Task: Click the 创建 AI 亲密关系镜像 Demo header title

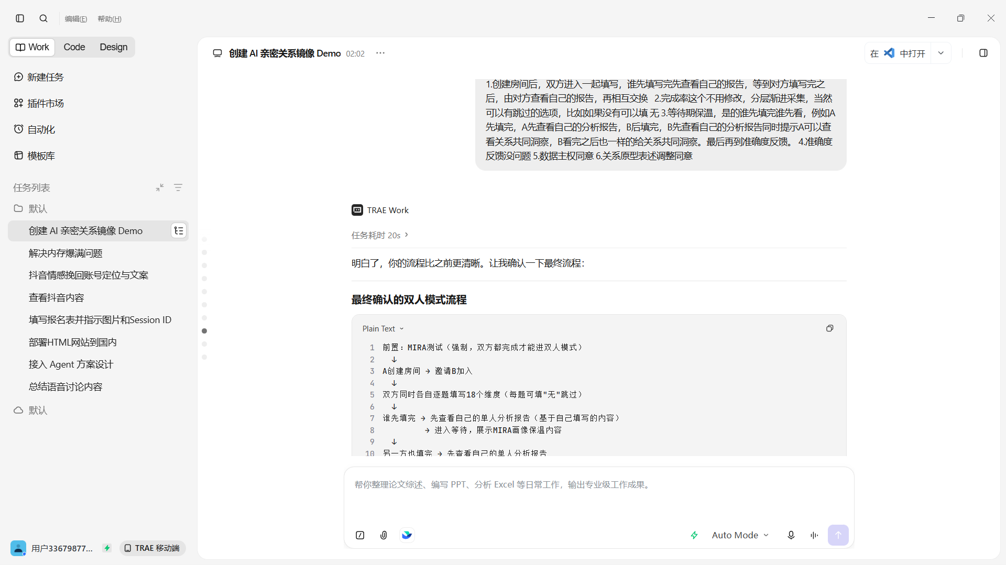Action: (285, 53)
